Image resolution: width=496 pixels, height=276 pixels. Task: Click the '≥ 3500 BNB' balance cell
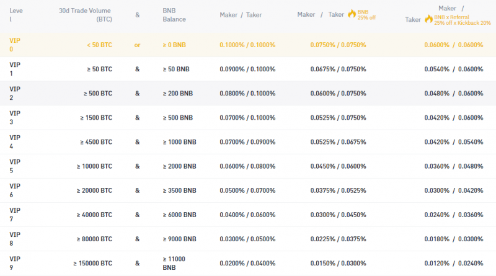pos(179,190)
